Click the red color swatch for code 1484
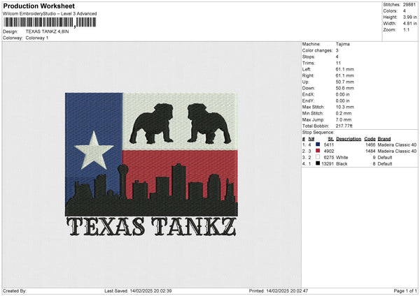 (318, 151)
